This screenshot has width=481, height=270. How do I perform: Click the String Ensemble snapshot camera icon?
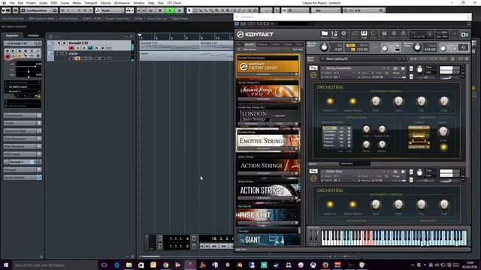click(x=395, y=68)
